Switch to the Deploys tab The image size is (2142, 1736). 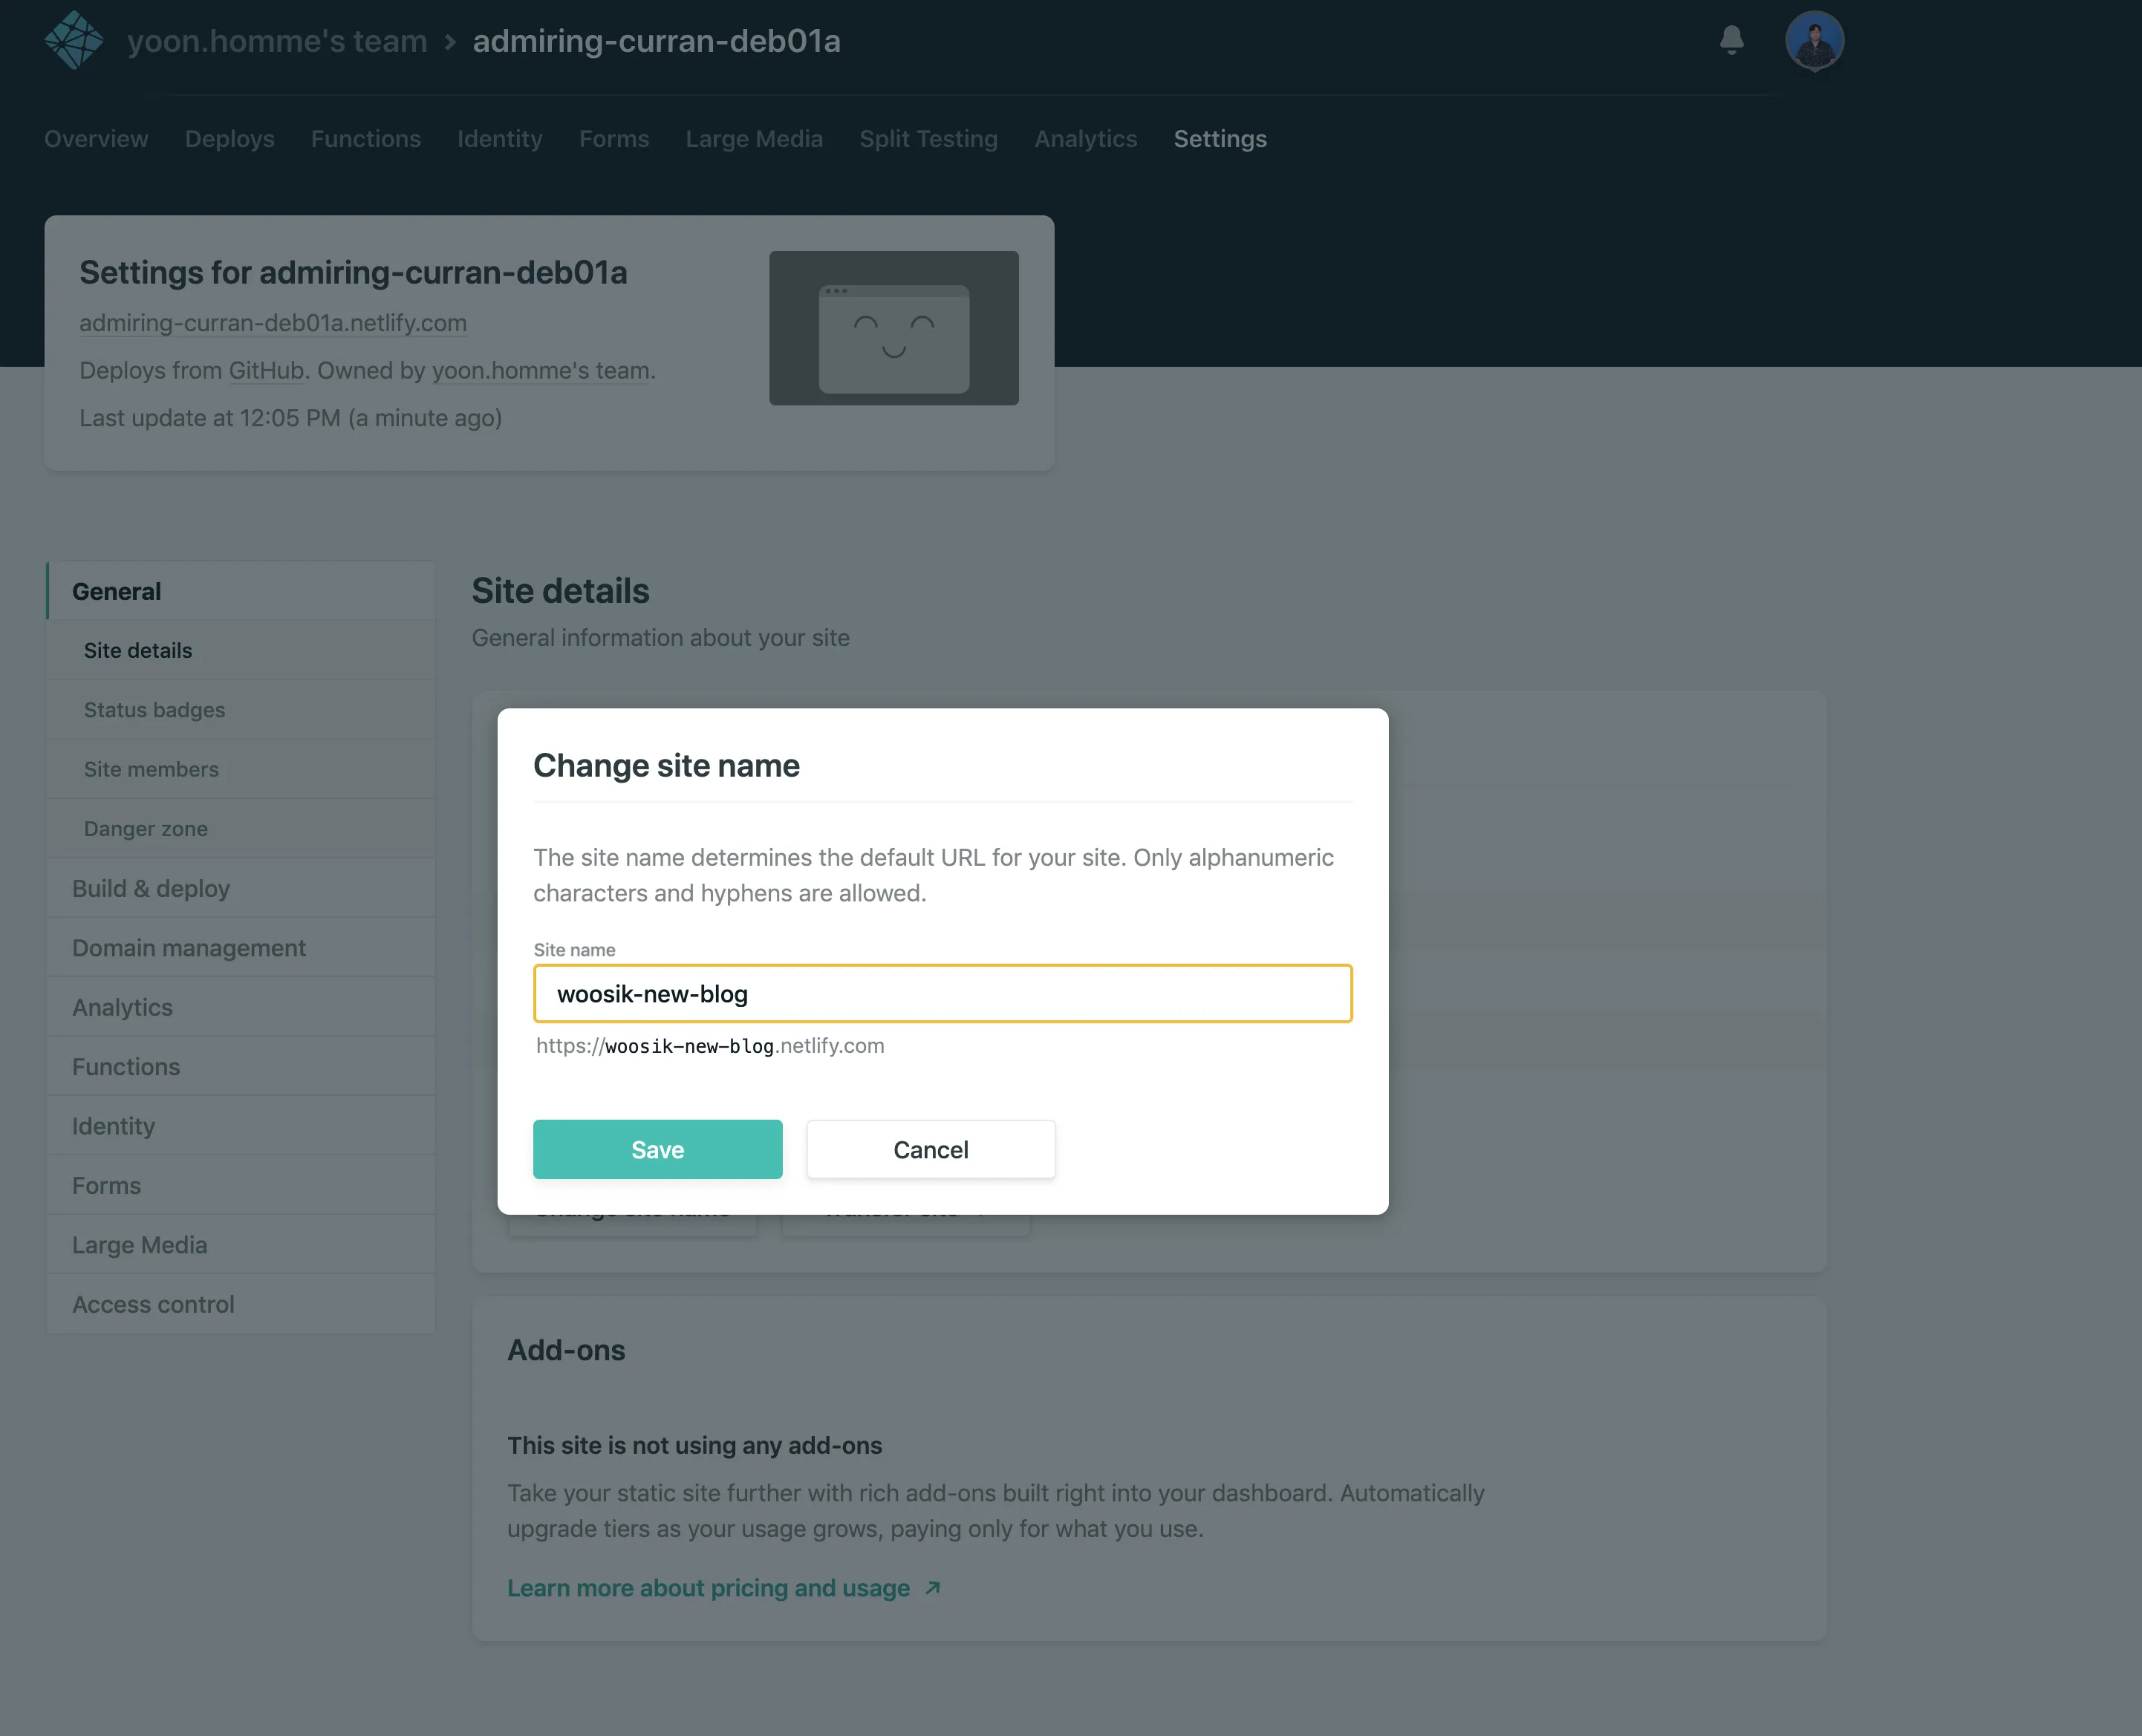tap(229, 139)
